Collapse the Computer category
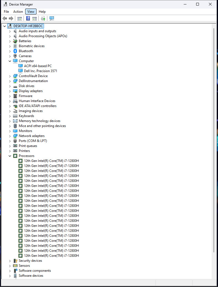 (x=10, y=61)
